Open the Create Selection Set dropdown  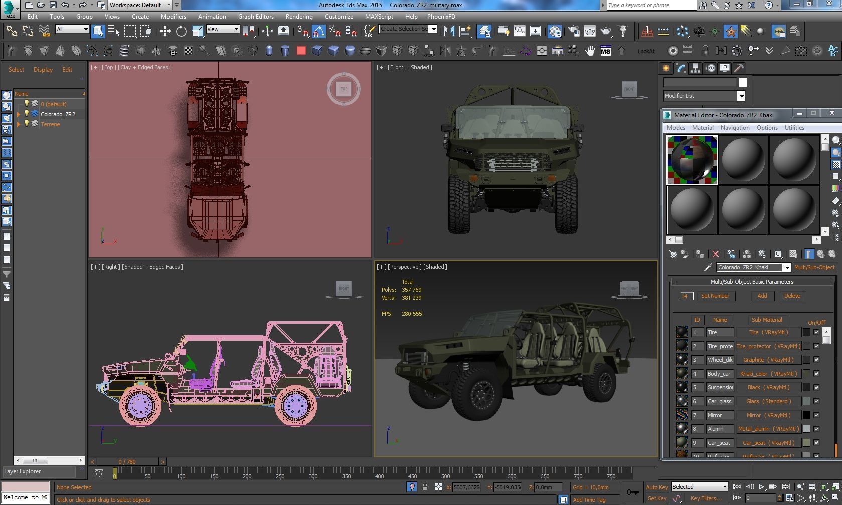[x=408, y=29]
